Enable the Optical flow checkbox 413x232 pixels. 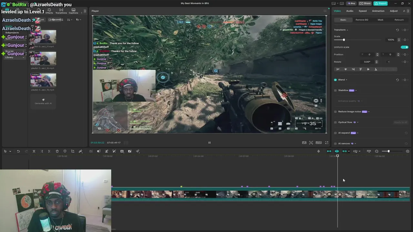tap(336, 122)
